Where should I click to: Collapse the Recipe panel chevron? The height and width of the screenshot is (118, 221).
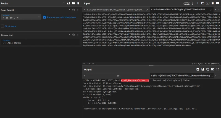(64, 3)
